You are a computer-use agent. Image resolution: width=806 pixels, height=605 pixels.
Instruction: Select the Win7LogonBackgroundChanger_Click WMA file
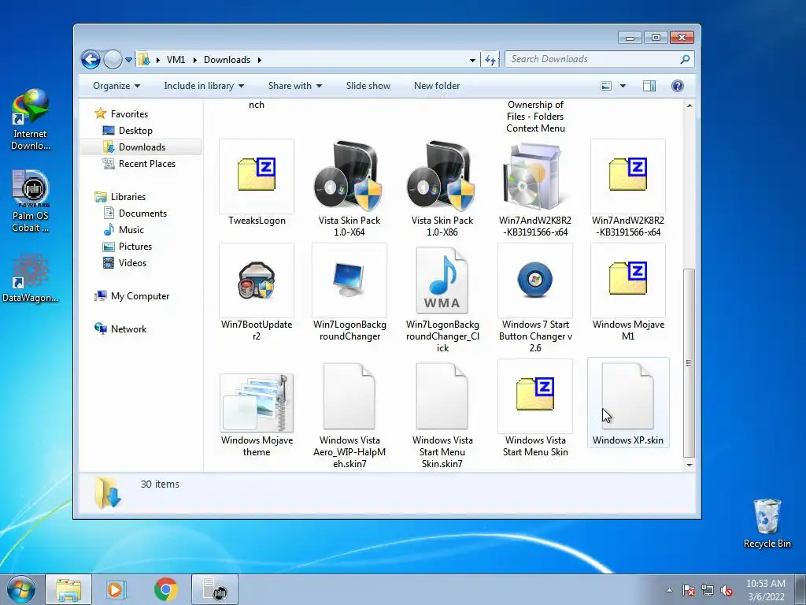[x=442, y=280]
